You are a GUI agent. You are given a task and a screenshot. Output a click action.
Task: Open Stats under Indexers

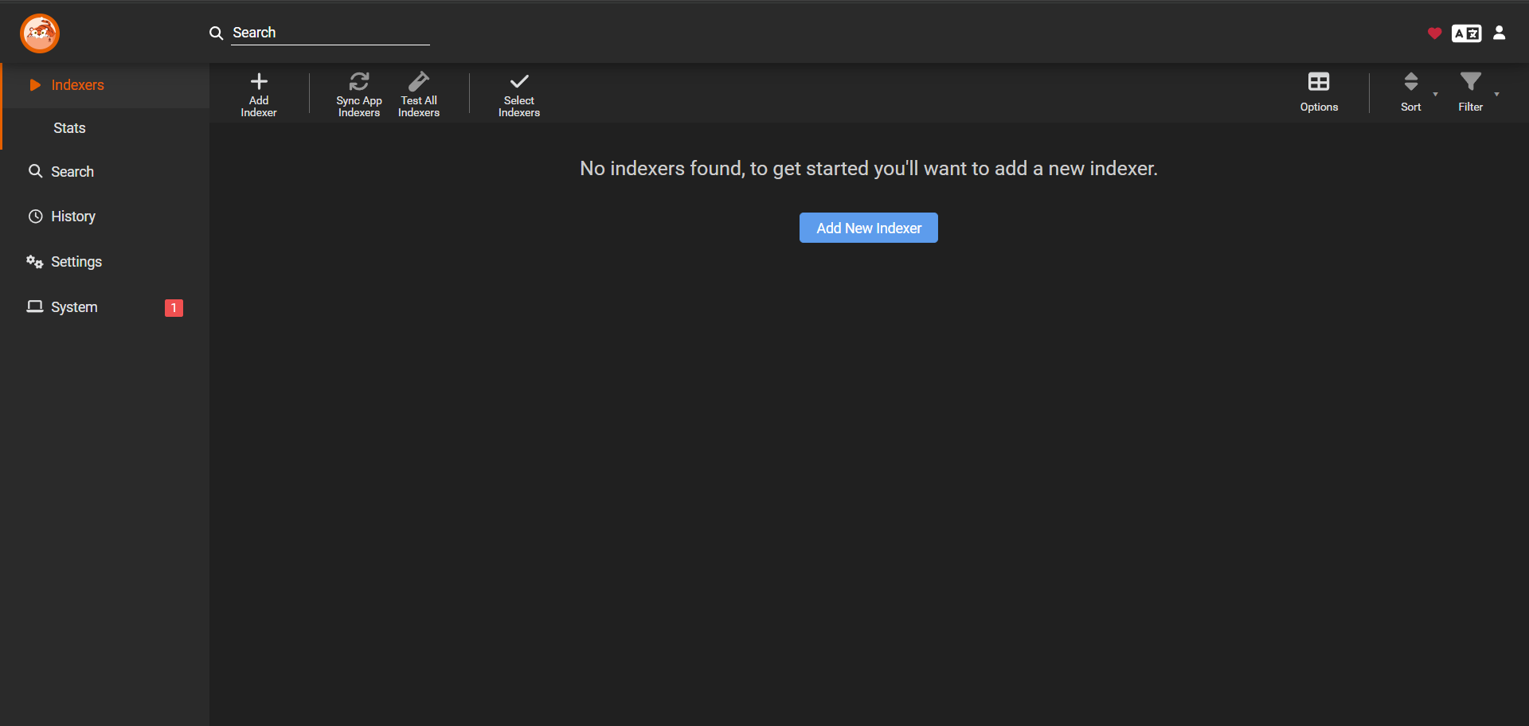coord(69,128)
